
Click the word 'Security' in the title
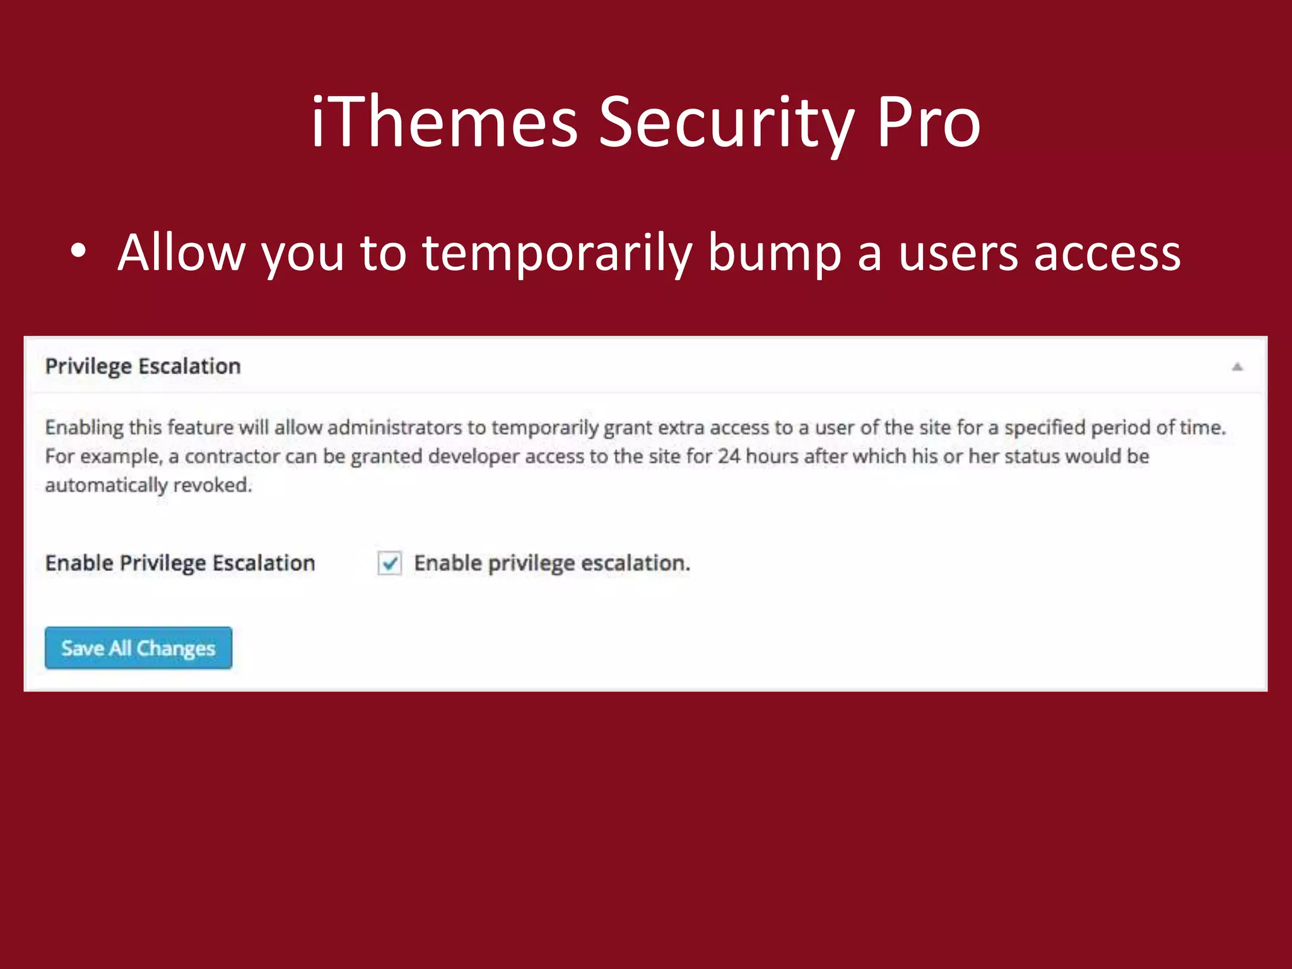(726, 122)
